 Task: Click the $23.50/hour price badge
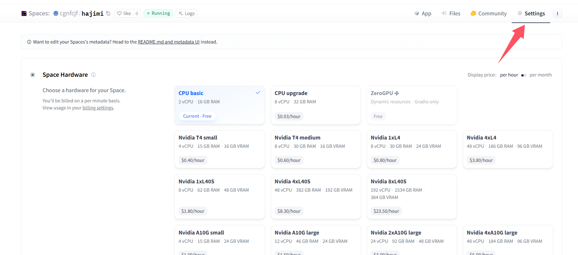386,211
